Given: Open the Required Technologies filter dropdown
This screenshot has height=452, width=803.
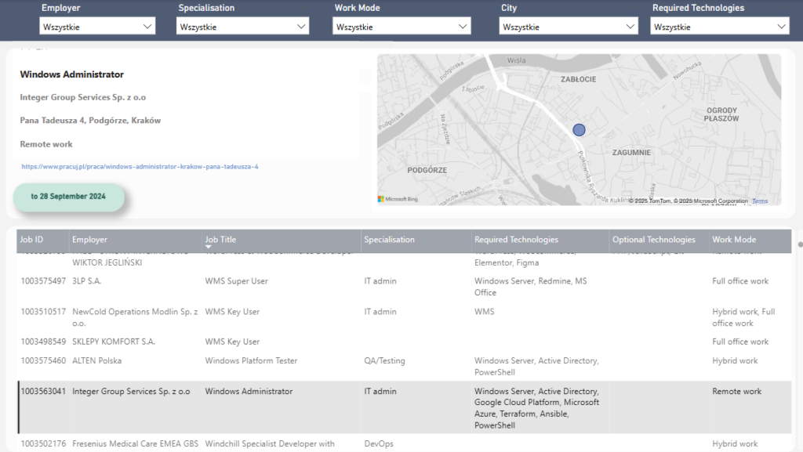Looking at the screenshot, I should (x=719, y=27).
